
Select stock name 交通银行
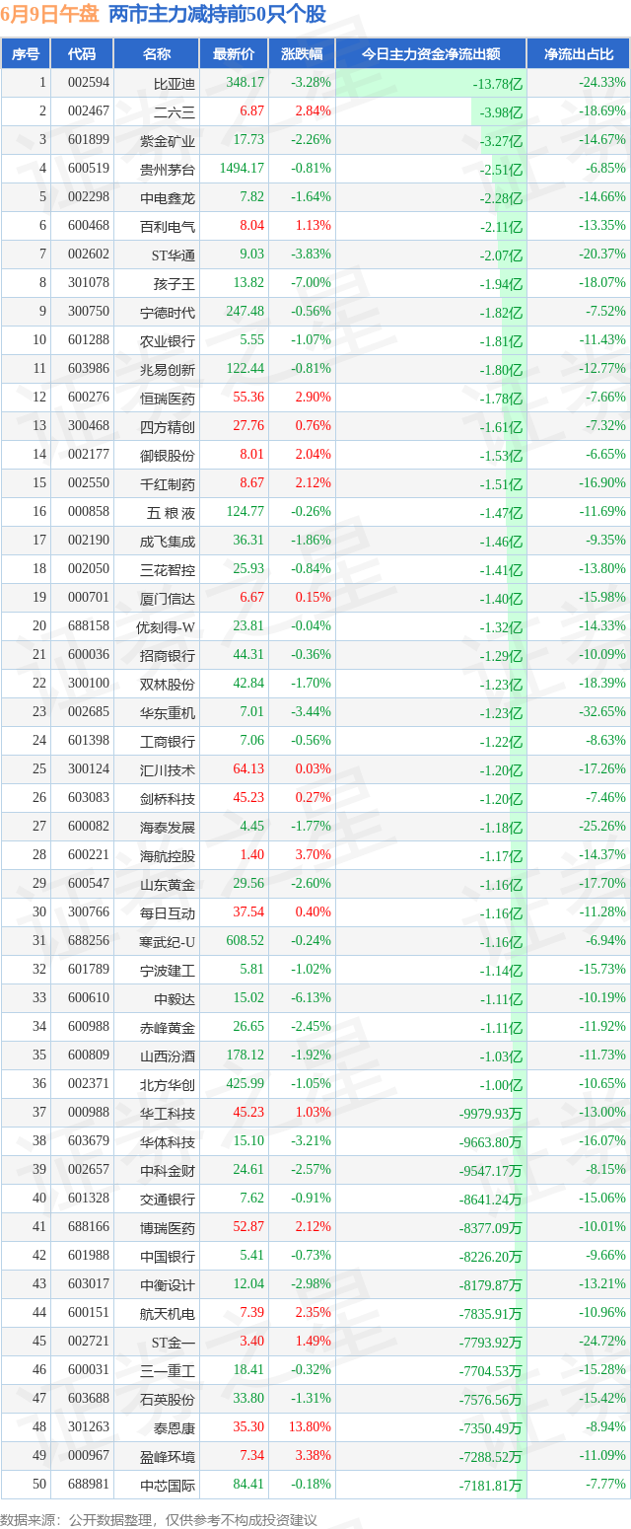(x=168, y=1199)
